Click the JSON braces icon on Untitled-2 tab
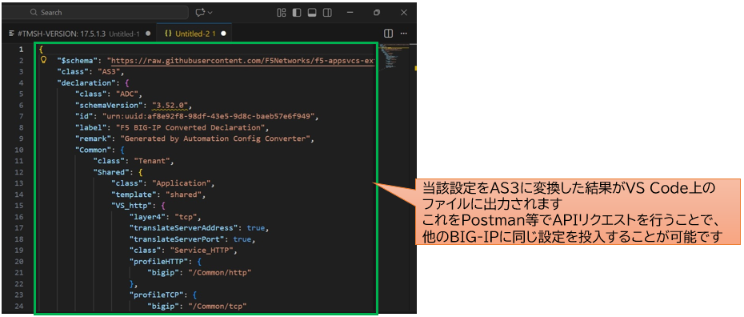 pyautogui.click(x=168, y=34)
